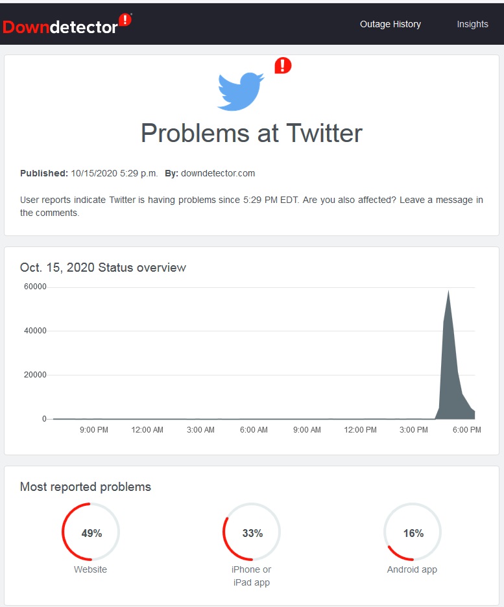Click the red alert badge above Twitter bird
Screen dimensions: 504x607
coord(283,65)
